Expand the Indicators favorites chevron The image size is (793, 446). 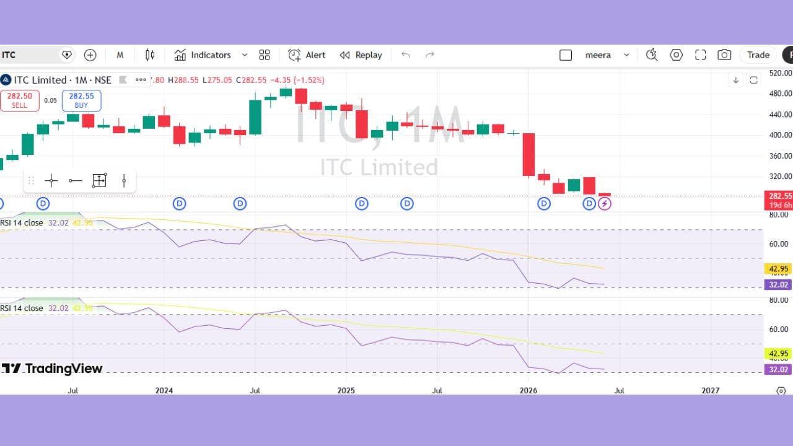245,55
